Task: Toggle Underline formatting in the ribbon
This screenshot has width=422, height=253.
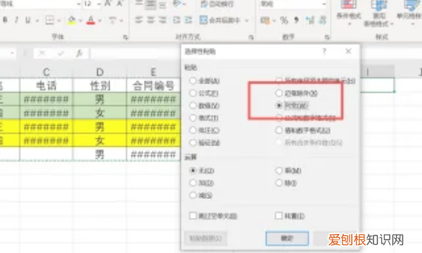Action: 27,20
